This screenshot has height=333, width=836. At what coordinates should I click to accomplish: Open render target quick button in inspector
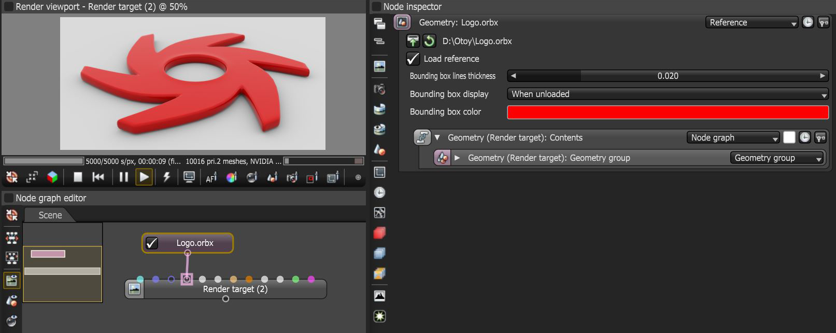[379, 66]
